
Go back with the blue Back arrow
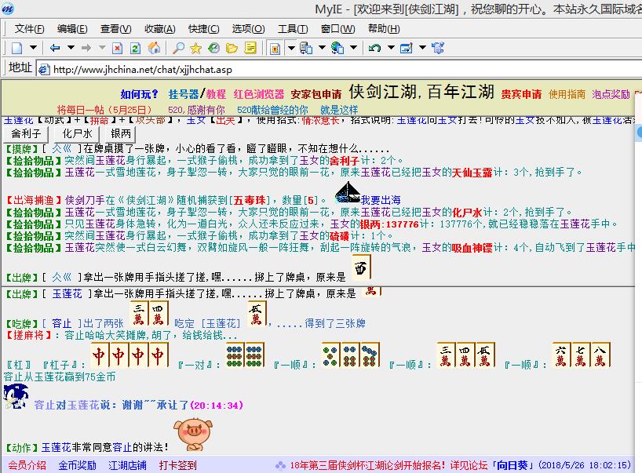pyautogui.click(x=55, y=48)
